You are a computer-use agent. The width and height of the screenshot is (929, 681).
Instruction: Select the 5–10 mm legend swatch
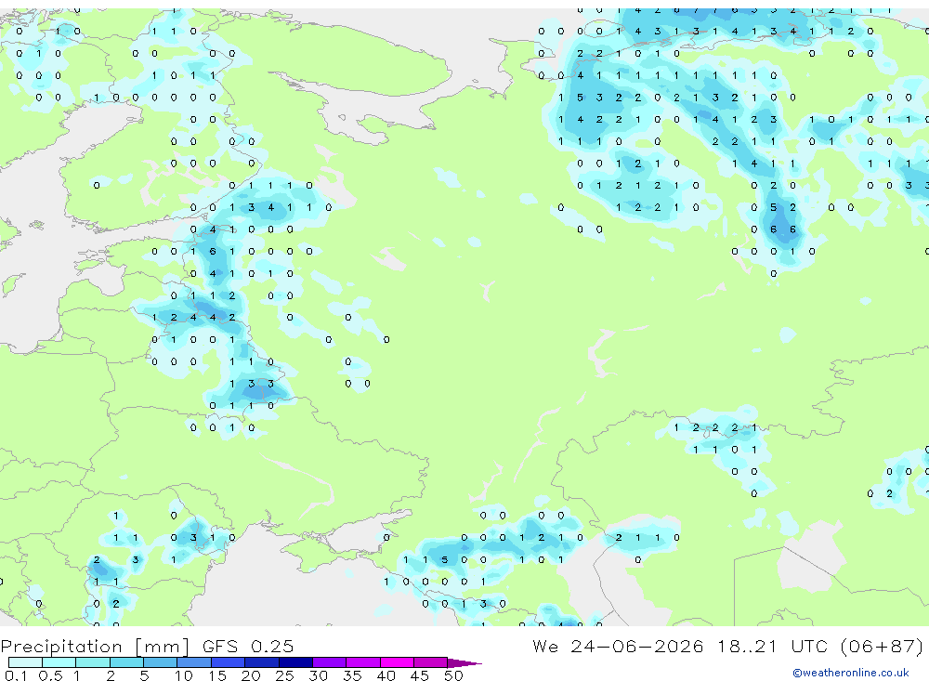pos(161,662)
